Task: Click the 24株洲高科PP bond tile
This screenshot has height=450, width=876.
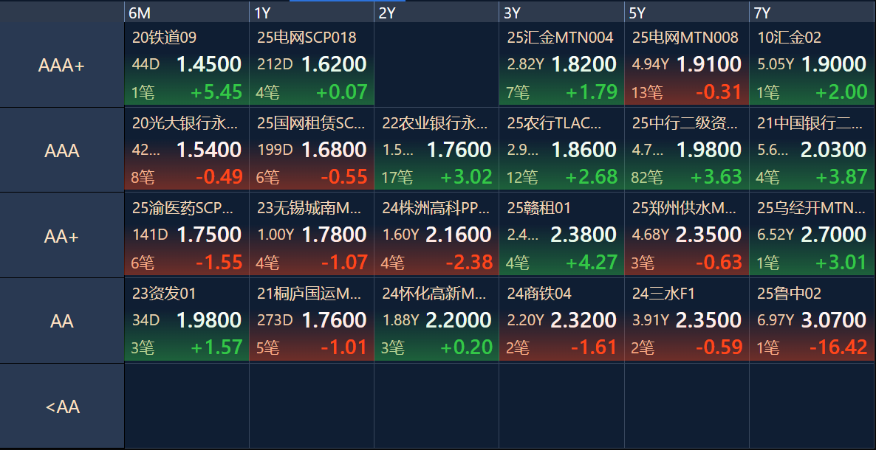Action: pyautogui.click(x=437, y=235)
